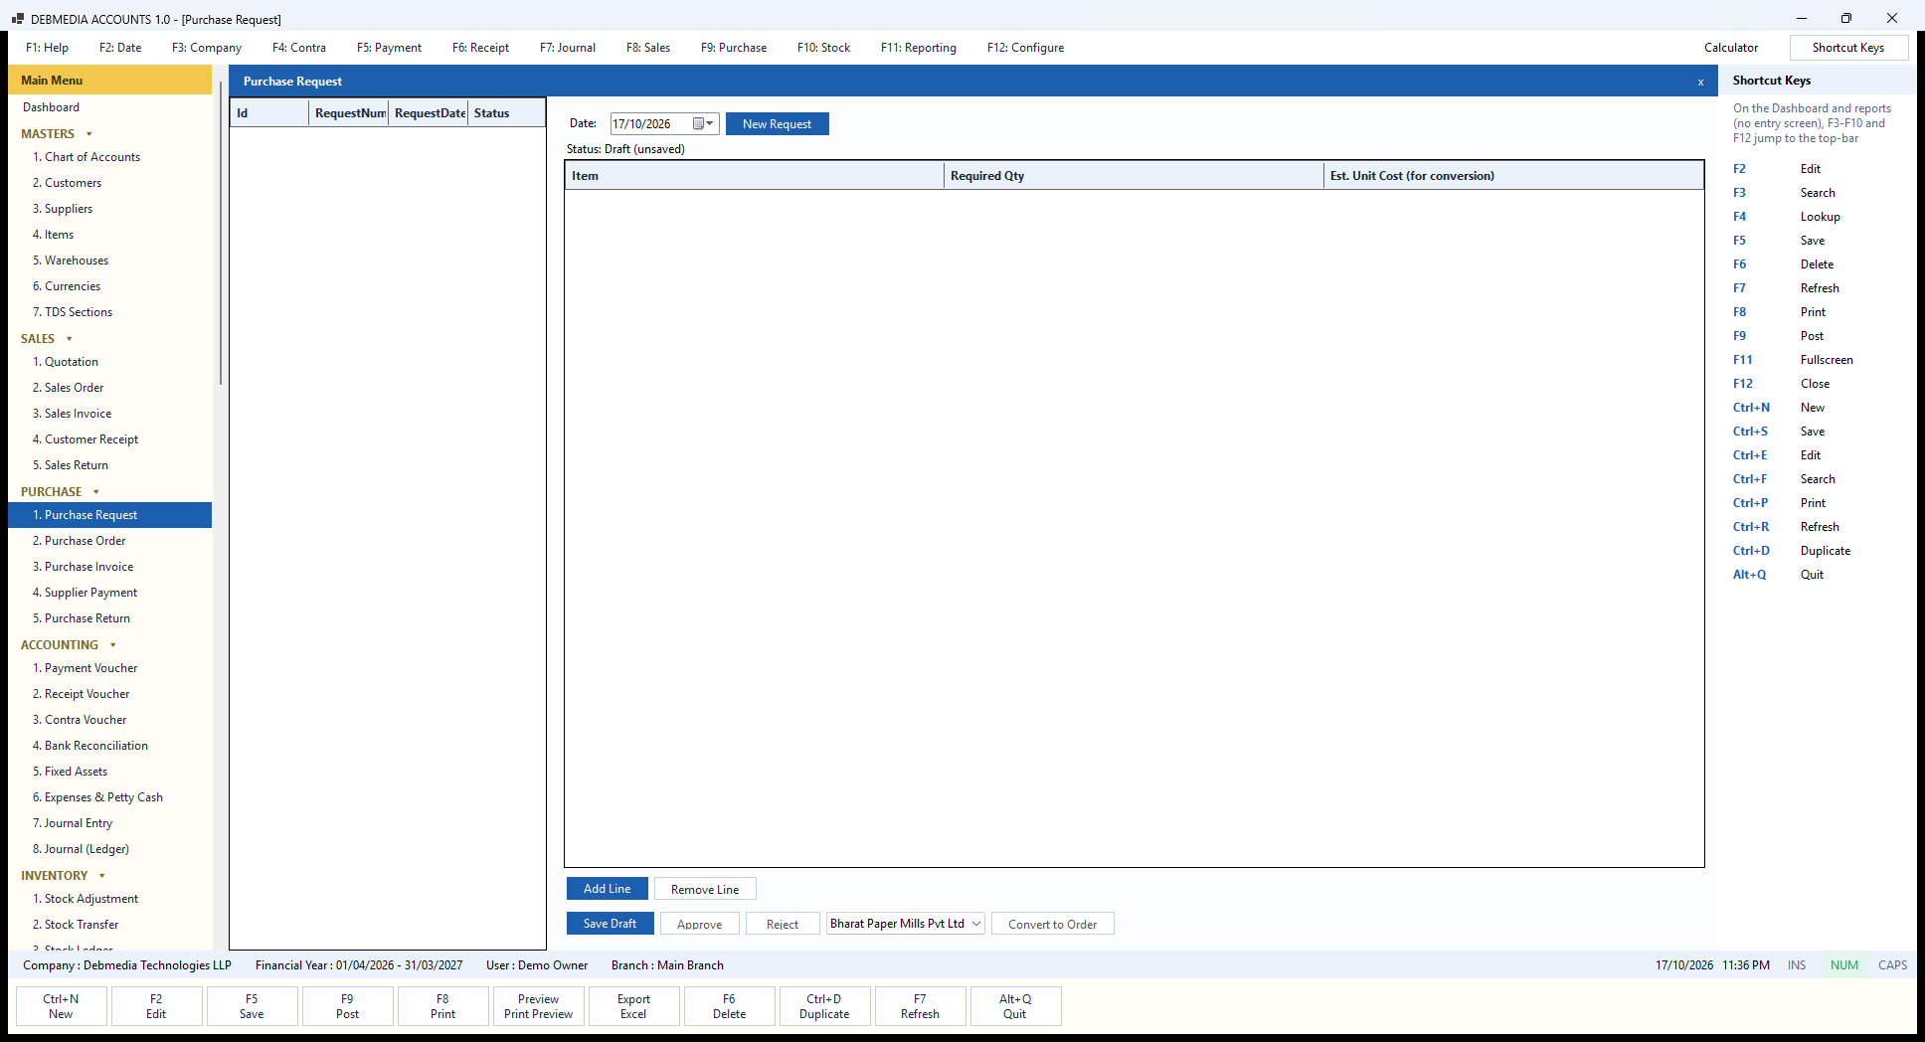The image size is (1925, 1042).
Task: Collapse the ACCOUNTING section arrow
Action: [113, 645]
